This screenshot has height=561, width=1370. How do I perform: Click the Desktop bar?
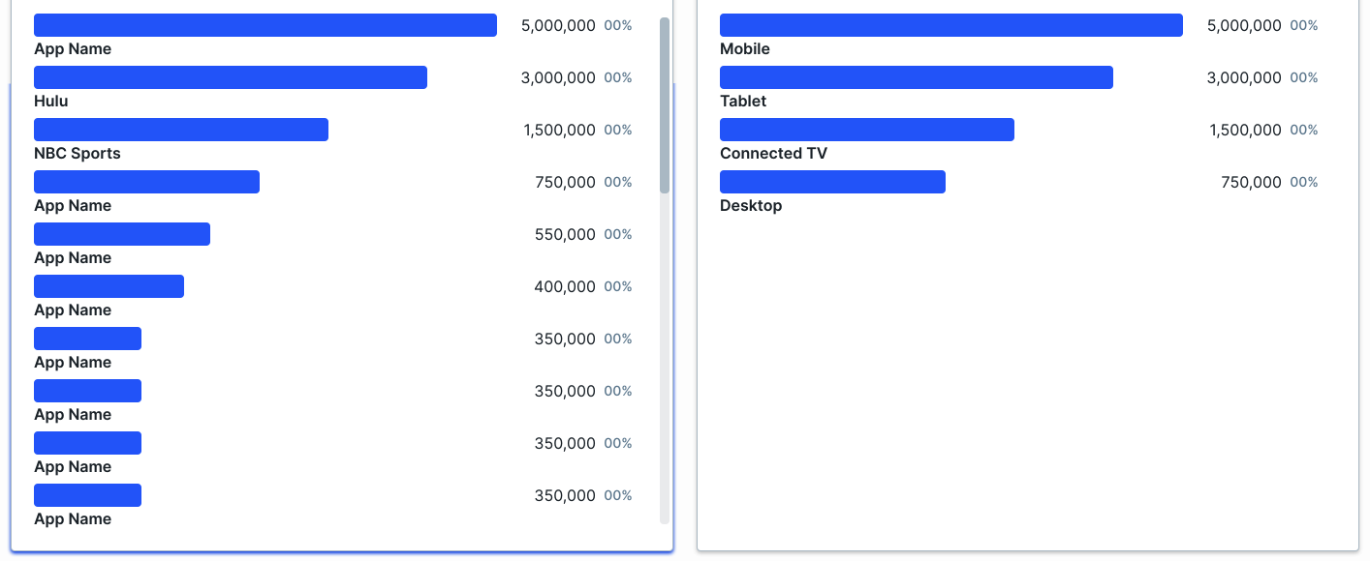coord(831,181)
